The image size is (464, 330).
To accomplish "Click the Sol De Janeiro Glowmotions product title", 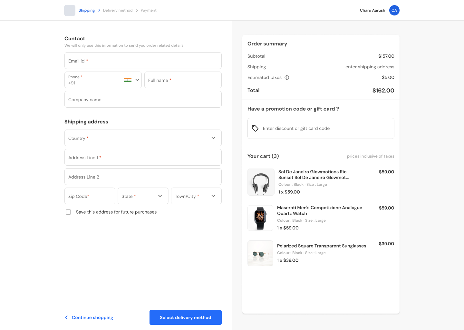I will click(314, 175).
